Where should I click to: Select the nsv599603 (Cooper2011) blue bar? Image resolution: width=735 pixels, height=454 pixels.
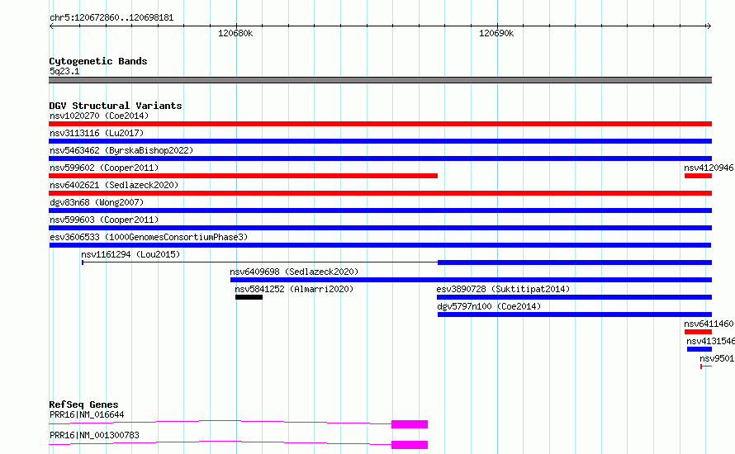380,228
